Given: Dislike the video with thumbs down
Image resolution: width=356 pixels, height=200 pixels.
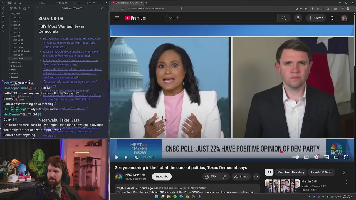Looking at the screenshot, I should pos(224,177).
